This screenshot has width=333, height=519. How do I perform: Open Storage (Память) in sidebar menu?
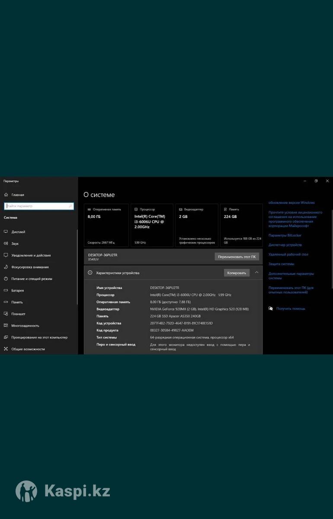point(17,302)
